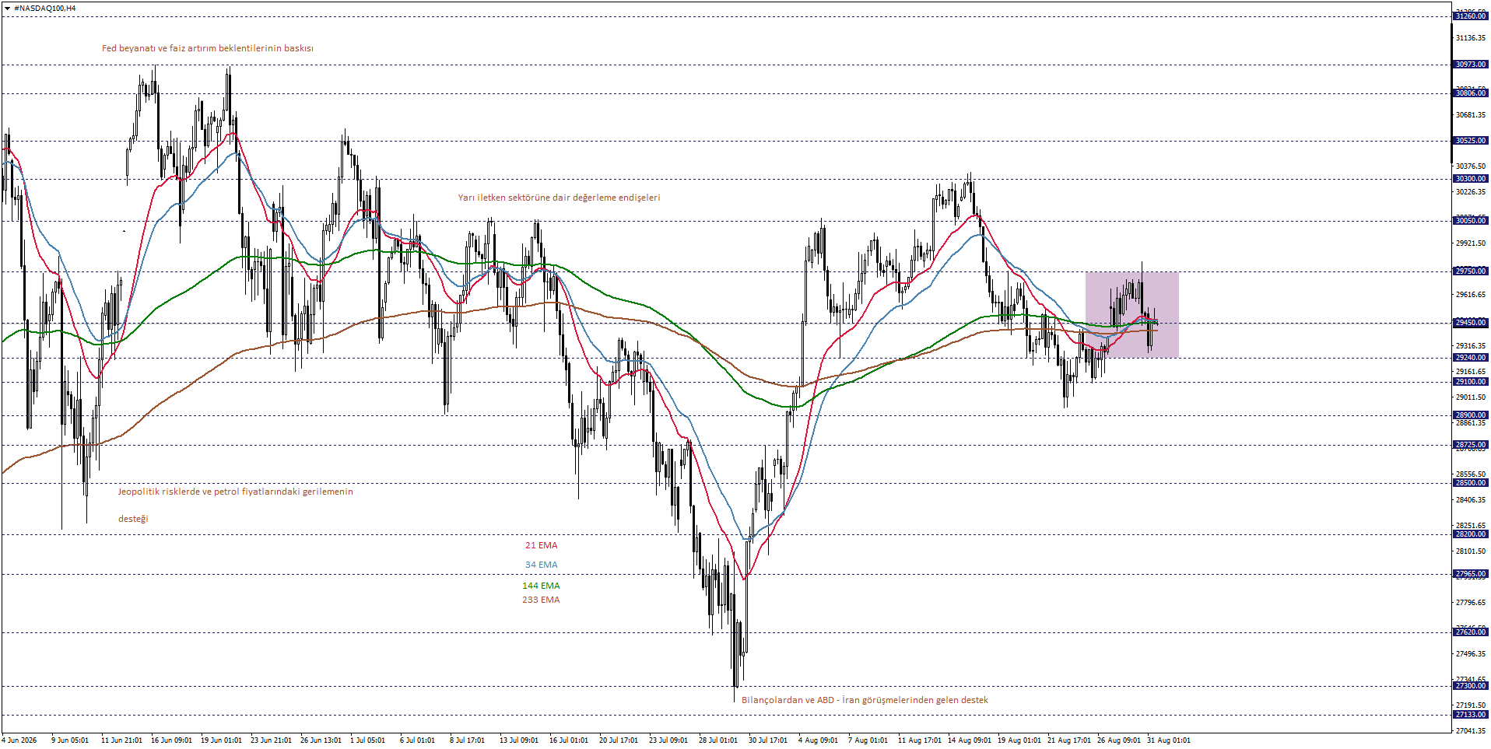Click the 30973.00 price level tag
This screenshot has height=749, width=1491.
coord(1470,65)
